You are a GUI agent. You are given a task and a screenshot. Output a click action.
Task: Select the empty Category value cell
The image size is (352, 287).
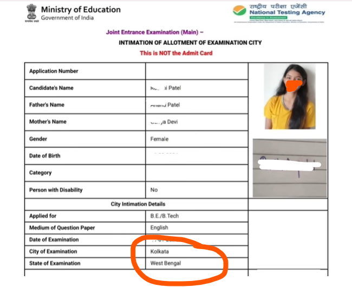pyautogui.click(x=197, y=173)
